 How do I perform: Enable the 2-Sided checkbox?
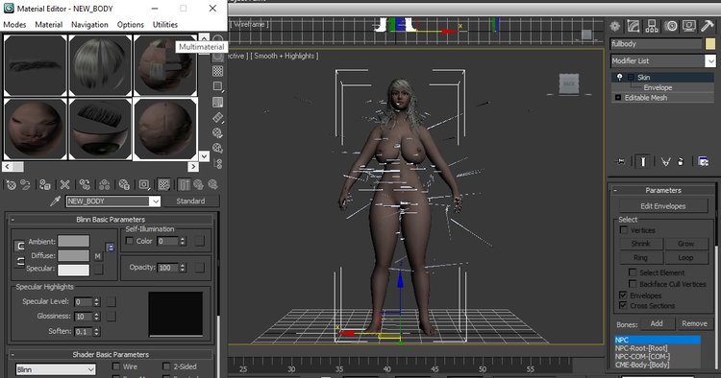166,366
